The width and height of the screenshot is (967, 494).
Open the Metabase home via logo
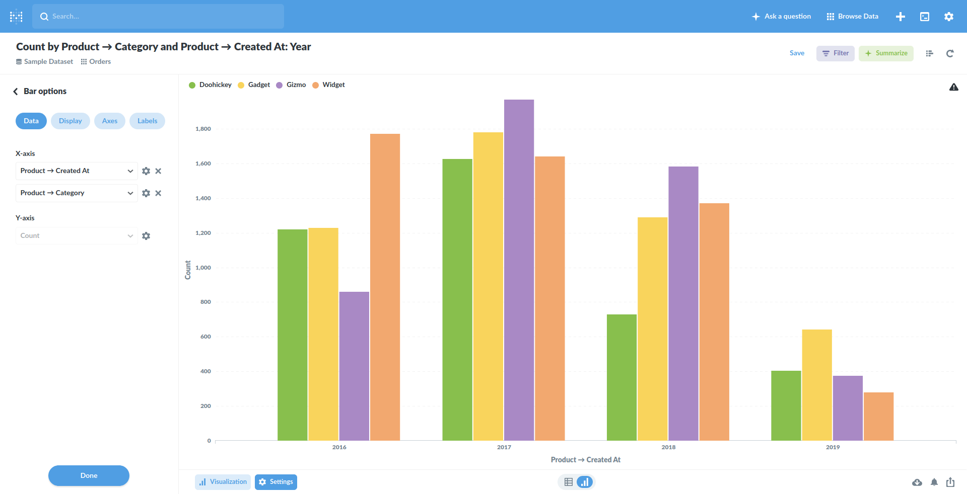point(16,16)
